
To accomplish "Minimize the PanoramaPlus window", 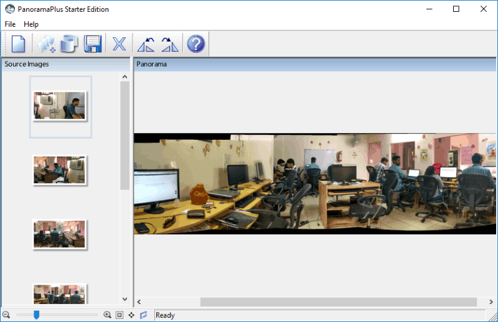I will (x=430, y=9).
